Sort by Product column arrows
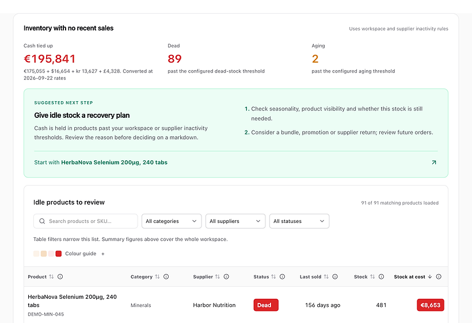 pyautogui.click(x=51, y=276)
